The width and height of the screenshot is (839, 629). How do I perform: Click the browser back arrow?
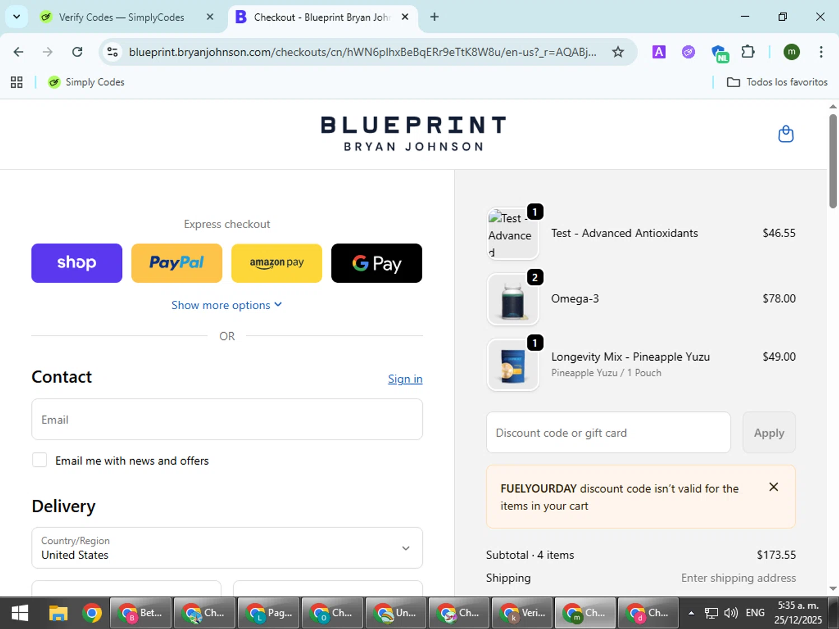(18, 52)
